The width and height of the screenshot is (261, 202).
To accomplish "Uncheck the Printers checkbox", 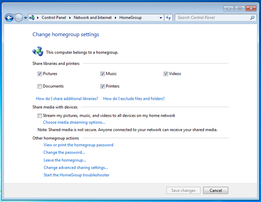I will click(x=103, y=86).
